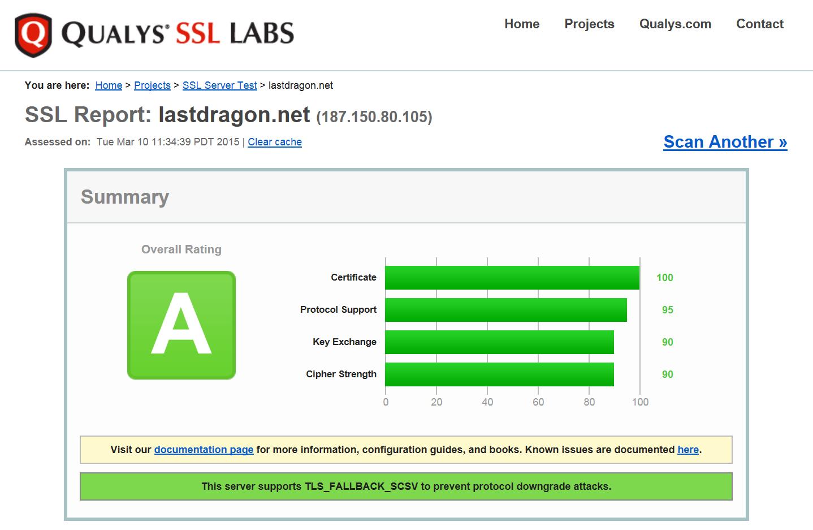Open the Projects navigation menu item

(589, 24)
